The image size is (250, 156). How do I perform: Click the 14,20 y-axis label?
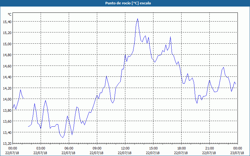coord(7,88)
